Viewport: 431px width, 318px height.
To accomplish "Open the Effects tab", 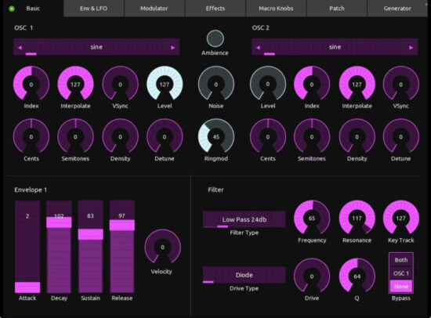I will click(x=215, y=9).
